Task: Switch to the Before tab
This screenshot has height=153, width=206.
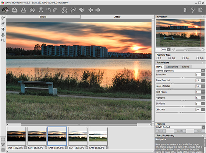Action: tap(43, 17)
